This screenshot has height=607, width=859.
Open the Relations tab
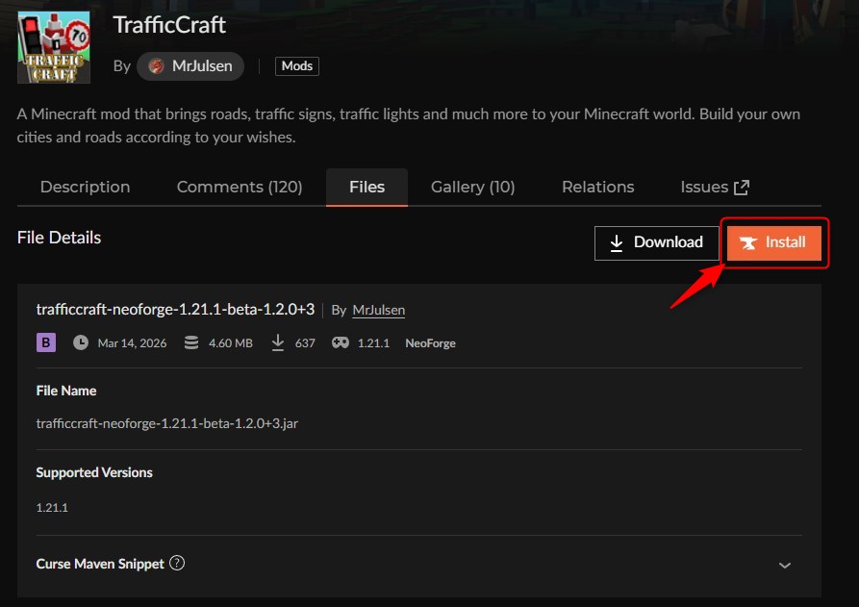597,187
